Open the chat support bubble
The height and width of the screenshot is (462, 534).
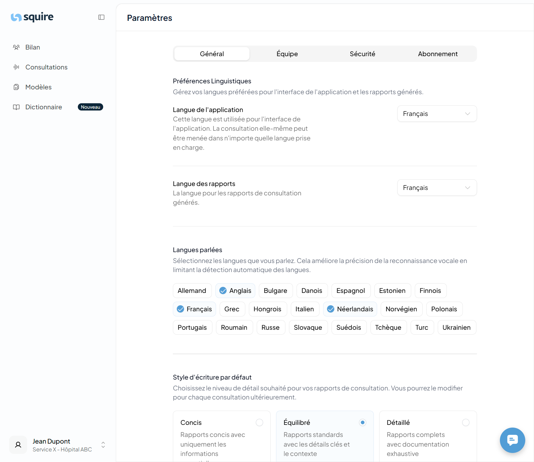[x=512, y=440]
